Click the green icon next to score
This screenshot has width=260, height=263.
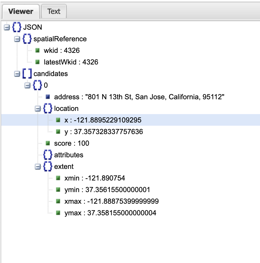[48, 143]
